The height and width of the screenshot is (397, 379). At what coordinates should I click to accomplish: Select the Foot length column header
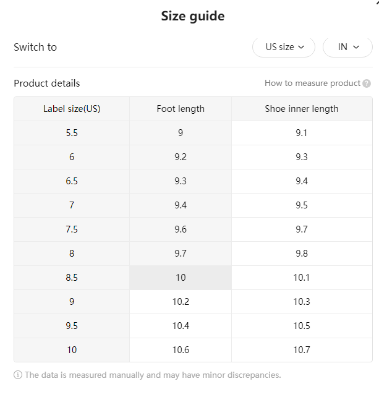click(181, 109)
